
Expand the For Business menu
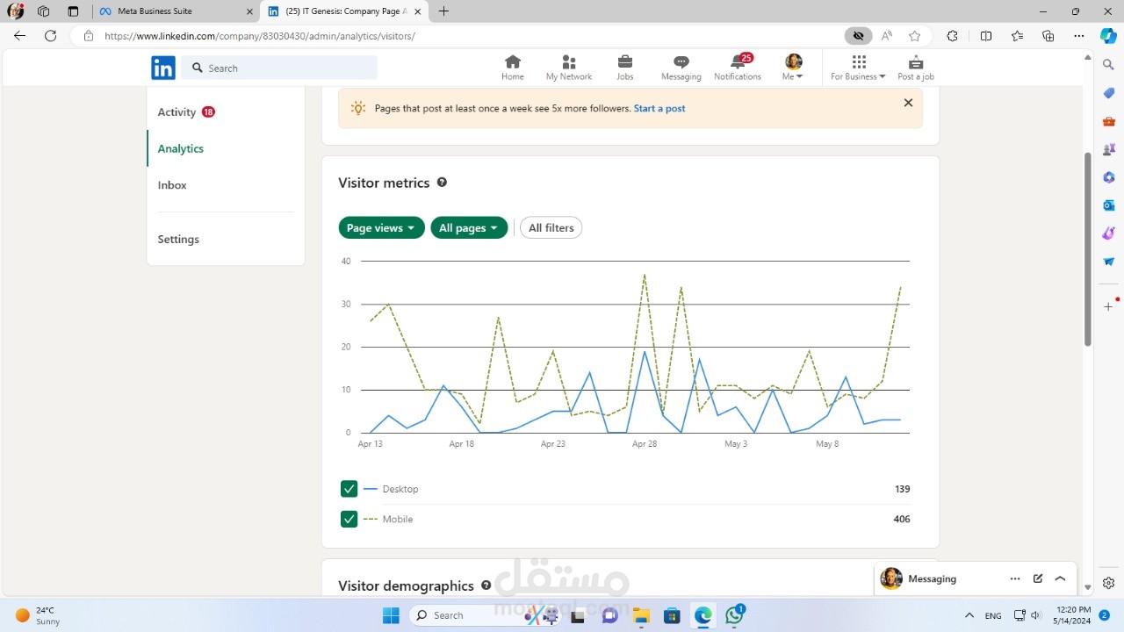tap(858, 68)
